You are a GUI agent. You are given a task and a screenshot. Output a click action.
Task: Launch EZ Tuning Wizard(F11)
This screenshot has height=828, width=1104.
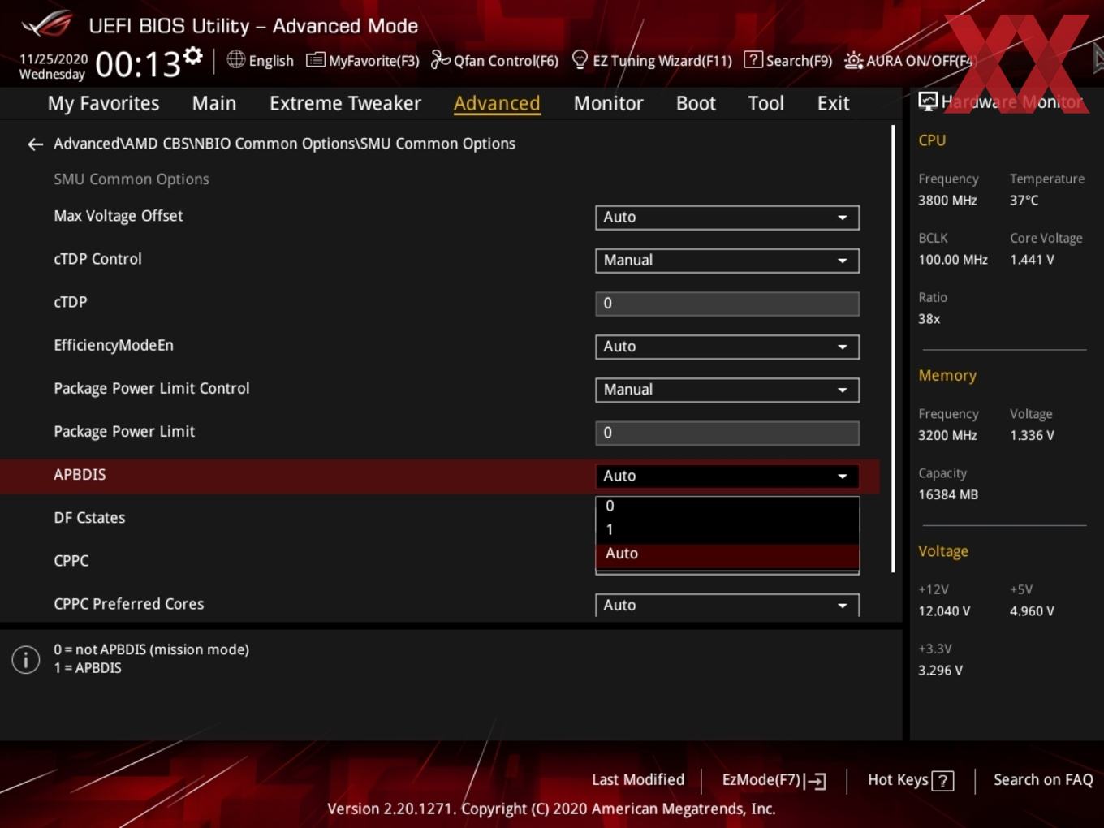coord(652,60)
